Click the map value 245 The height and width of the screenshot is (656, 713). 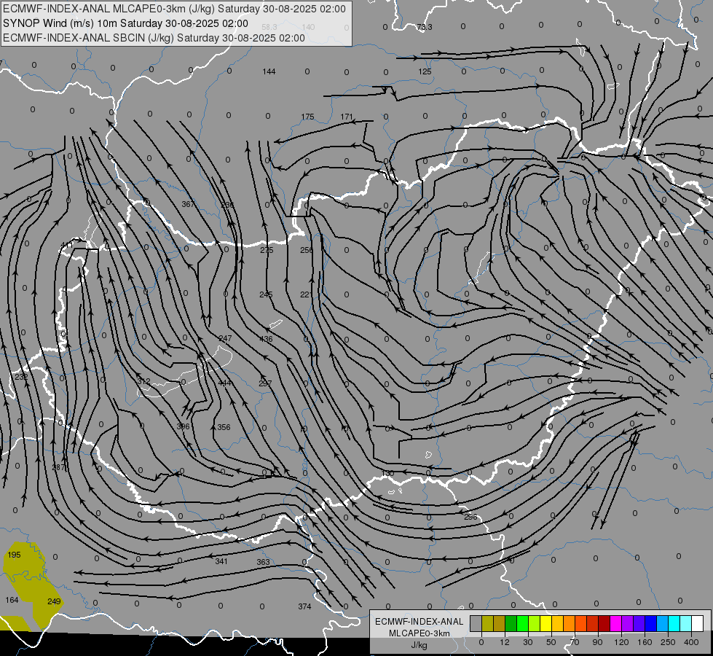coord(266,294)
